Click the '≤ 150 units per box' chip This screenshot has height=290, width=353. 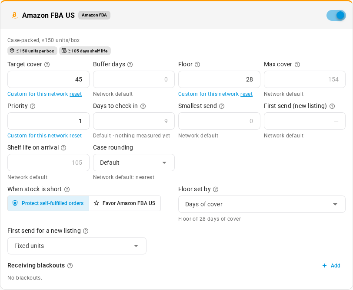click(33, 51)
